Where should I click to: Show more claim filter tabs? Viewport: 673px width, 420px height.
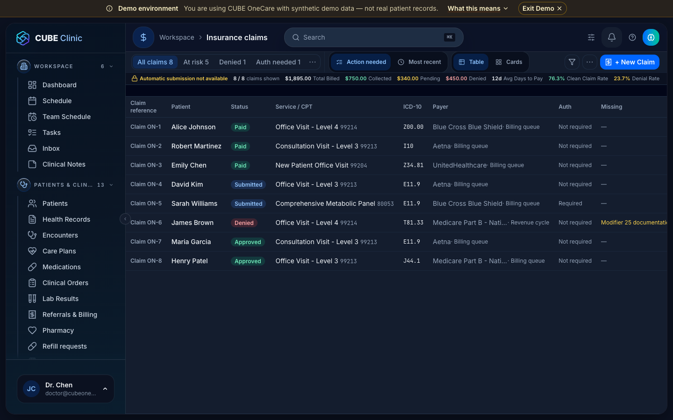point(313,62)
